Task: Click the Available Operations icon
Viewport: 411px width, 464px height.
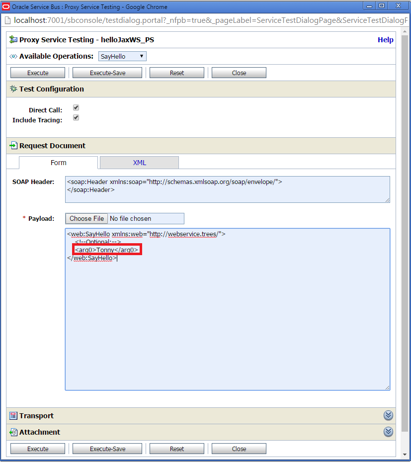Action: point(13,56)
